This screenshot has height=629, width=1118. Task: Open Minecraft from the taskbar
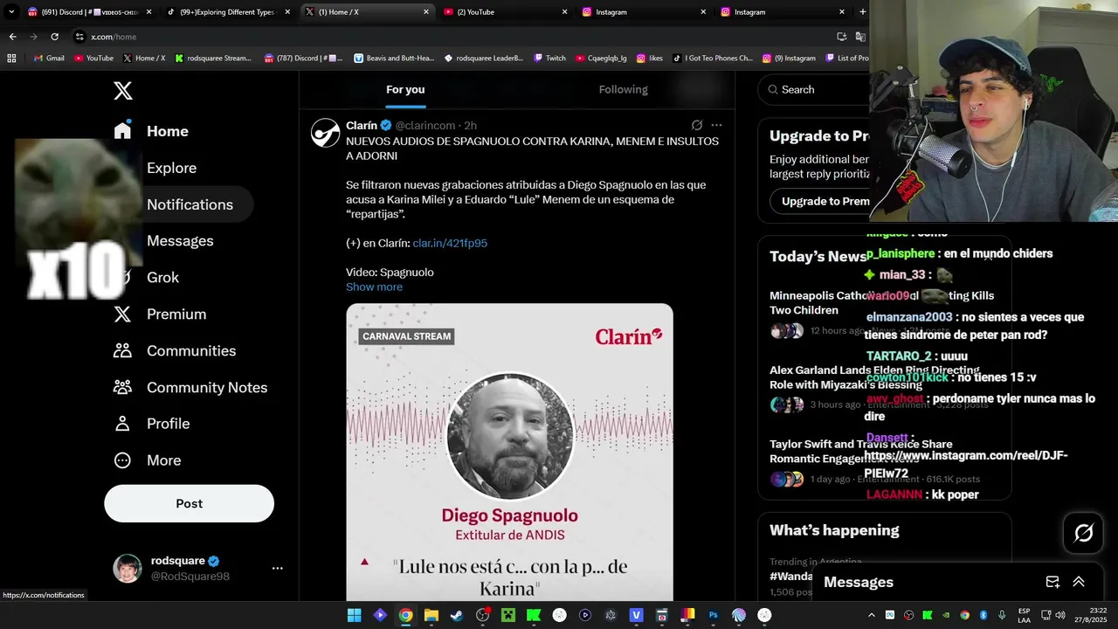[507, 615]
